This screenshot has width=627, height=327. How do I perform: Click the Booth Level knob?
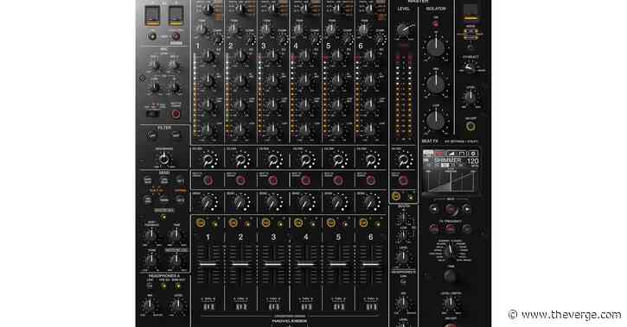point(403,258)
